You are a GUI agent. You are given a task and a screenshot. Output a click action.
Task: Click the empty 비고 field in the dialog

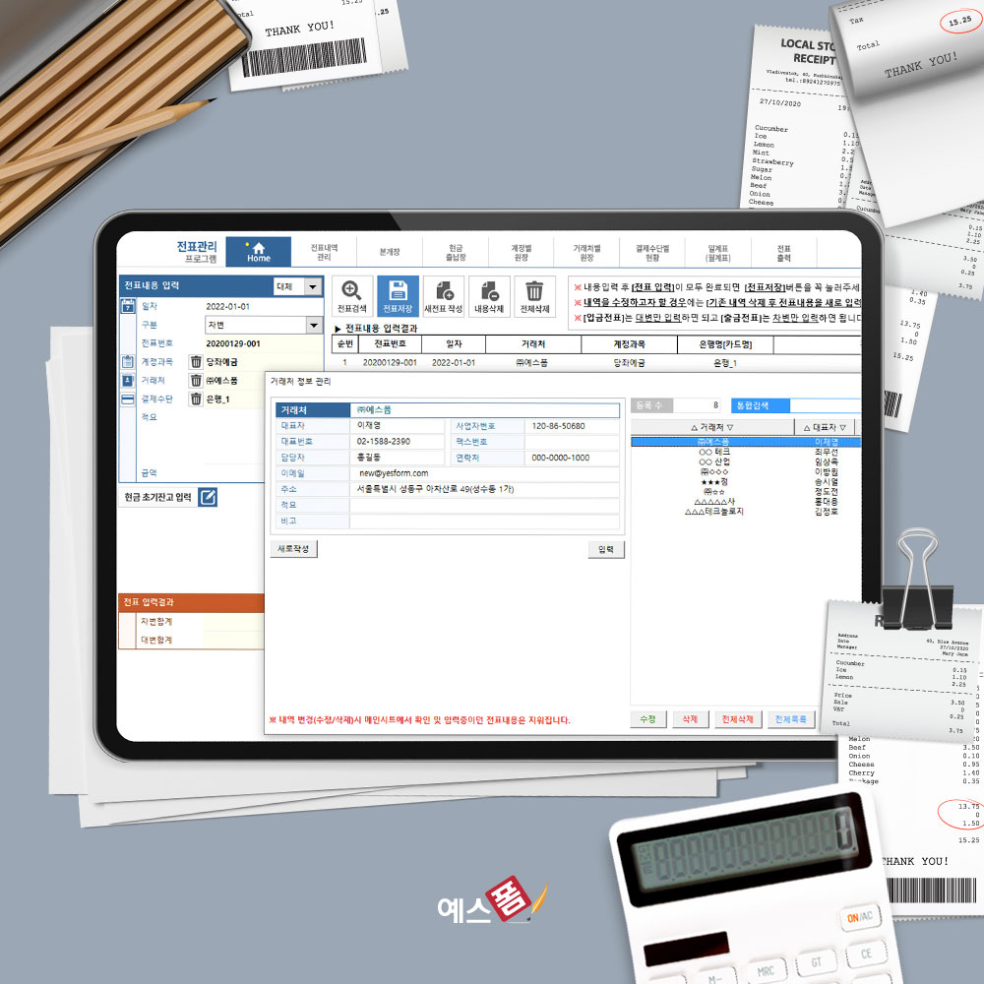484,522
